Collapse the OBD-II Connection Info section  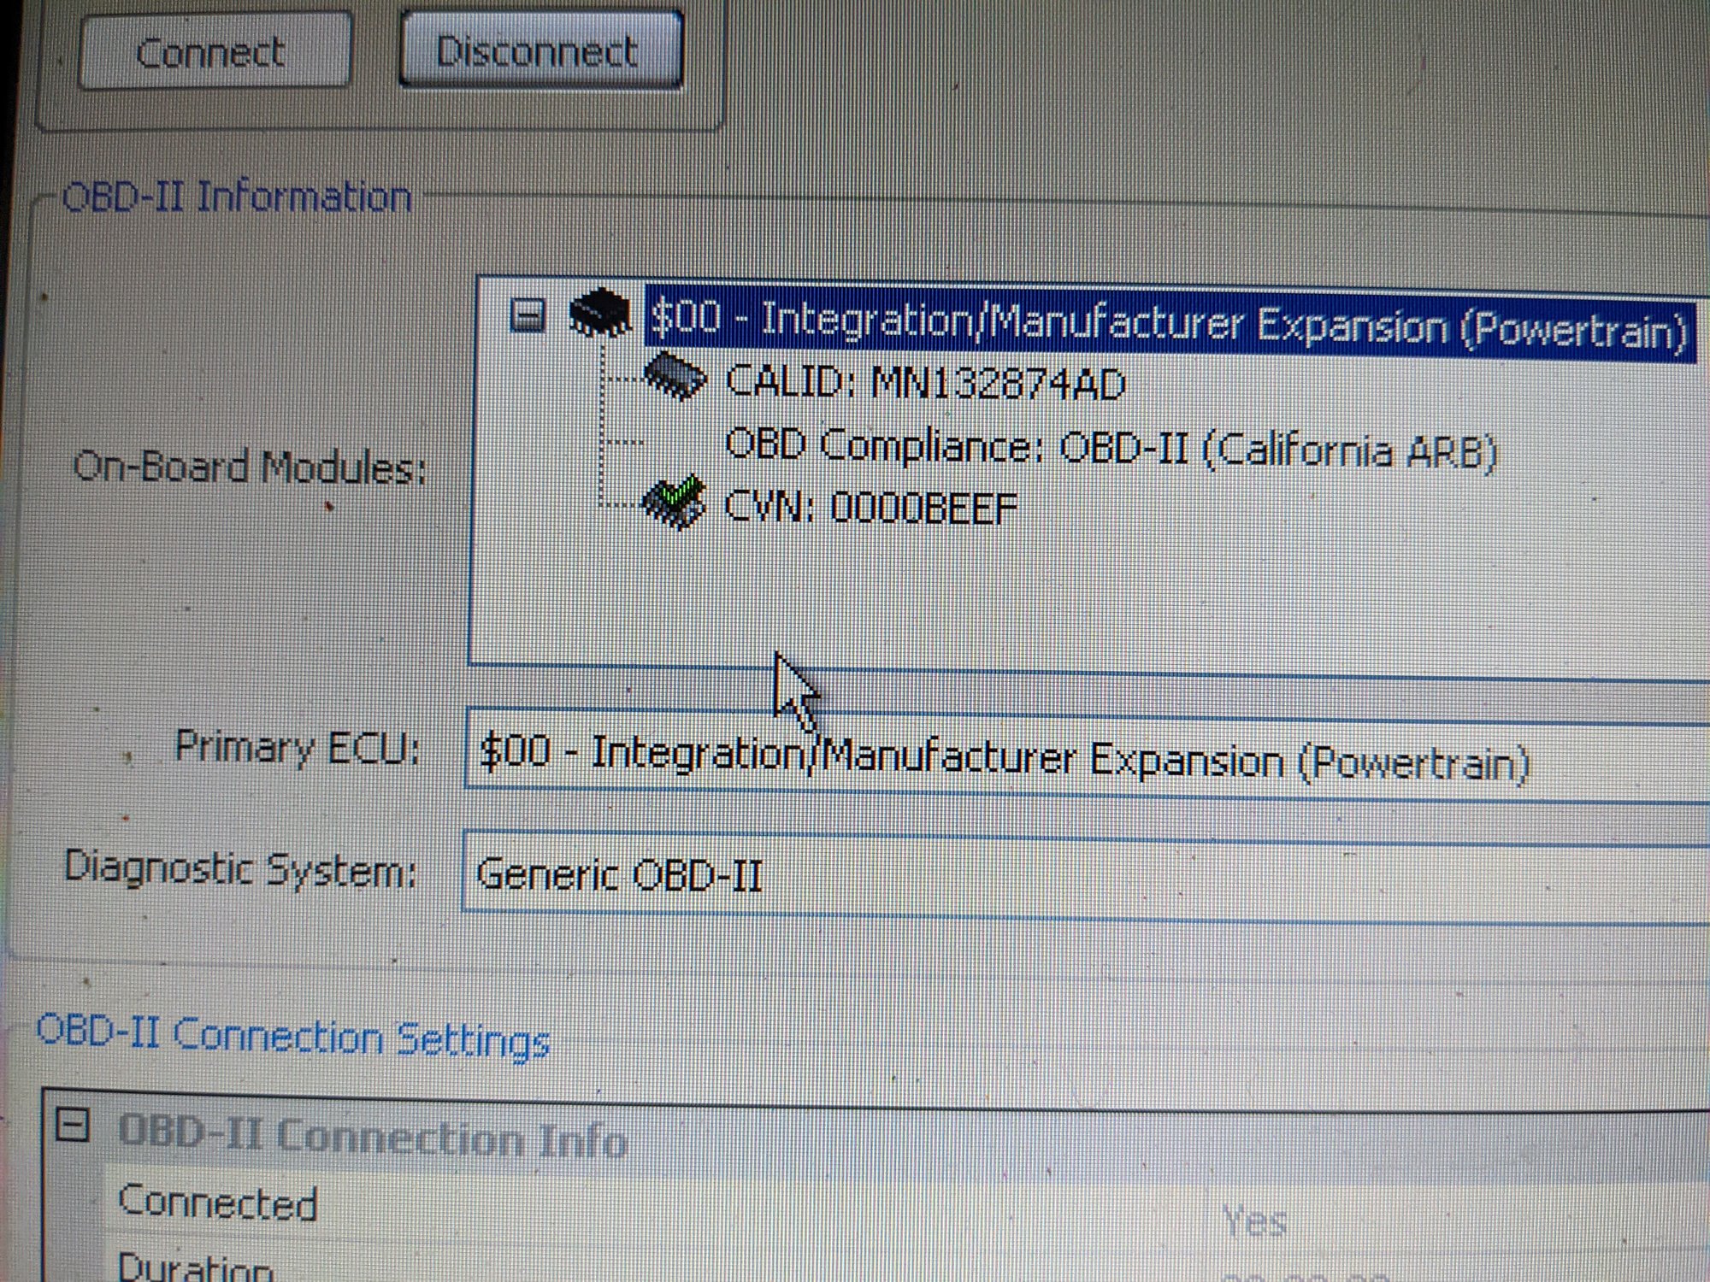coord(73,1125)
